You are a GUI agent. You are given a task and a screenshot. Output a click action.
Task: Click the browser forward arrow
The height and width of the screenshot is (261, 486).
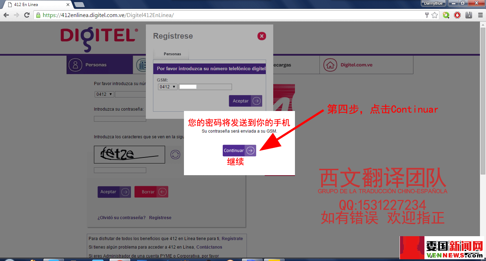coord(16,15)
